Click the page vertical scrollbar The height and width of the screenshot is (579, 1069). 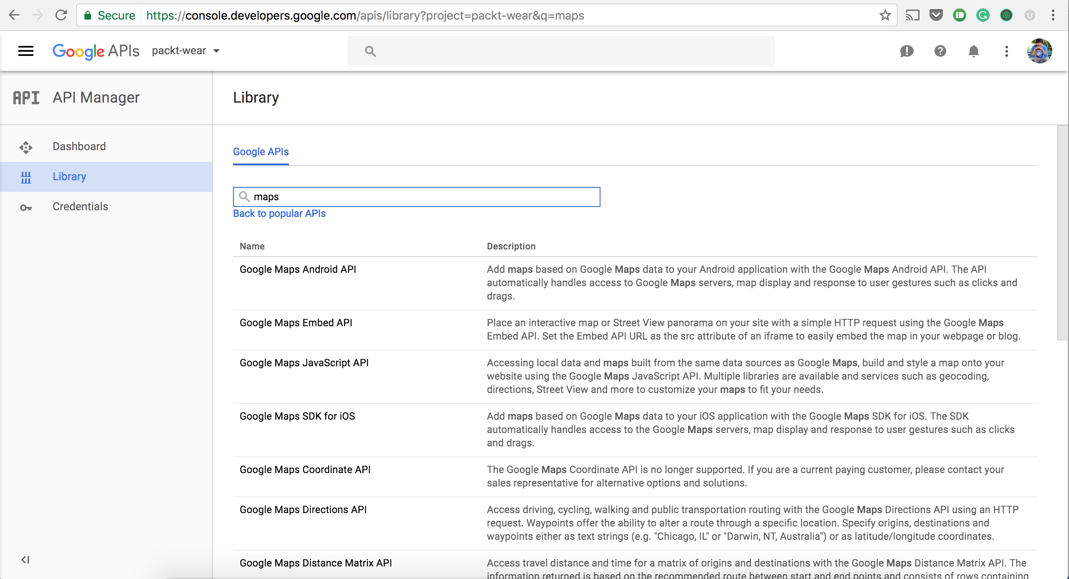(1063, 233)
